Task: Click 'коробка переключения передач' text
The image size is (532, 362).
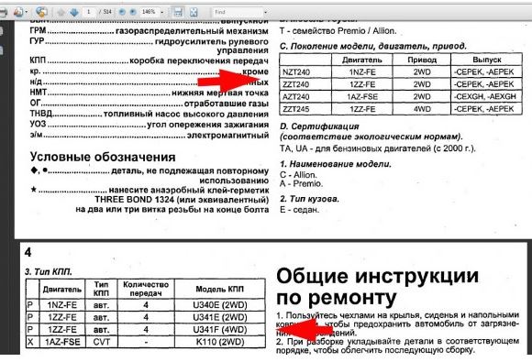Action: coord(199,61)
